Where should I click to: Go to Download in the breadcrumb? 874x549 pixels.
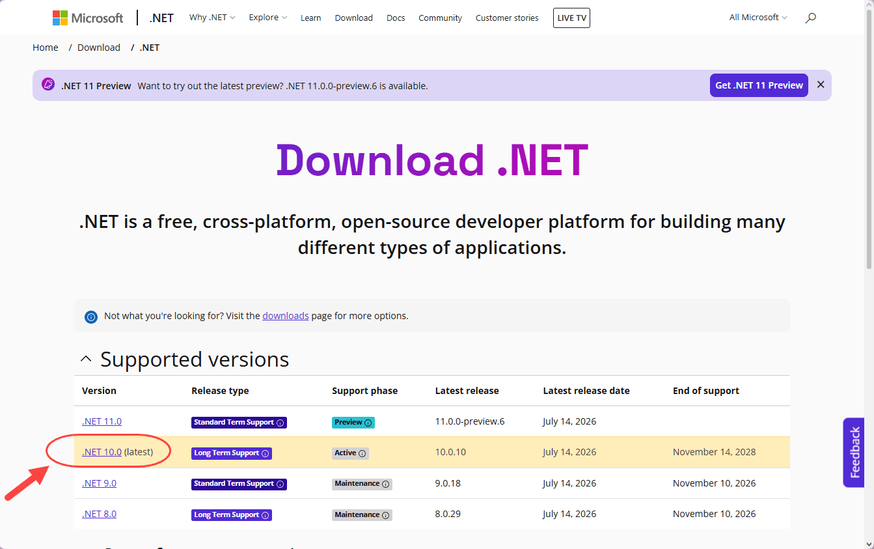pos(99,48)
